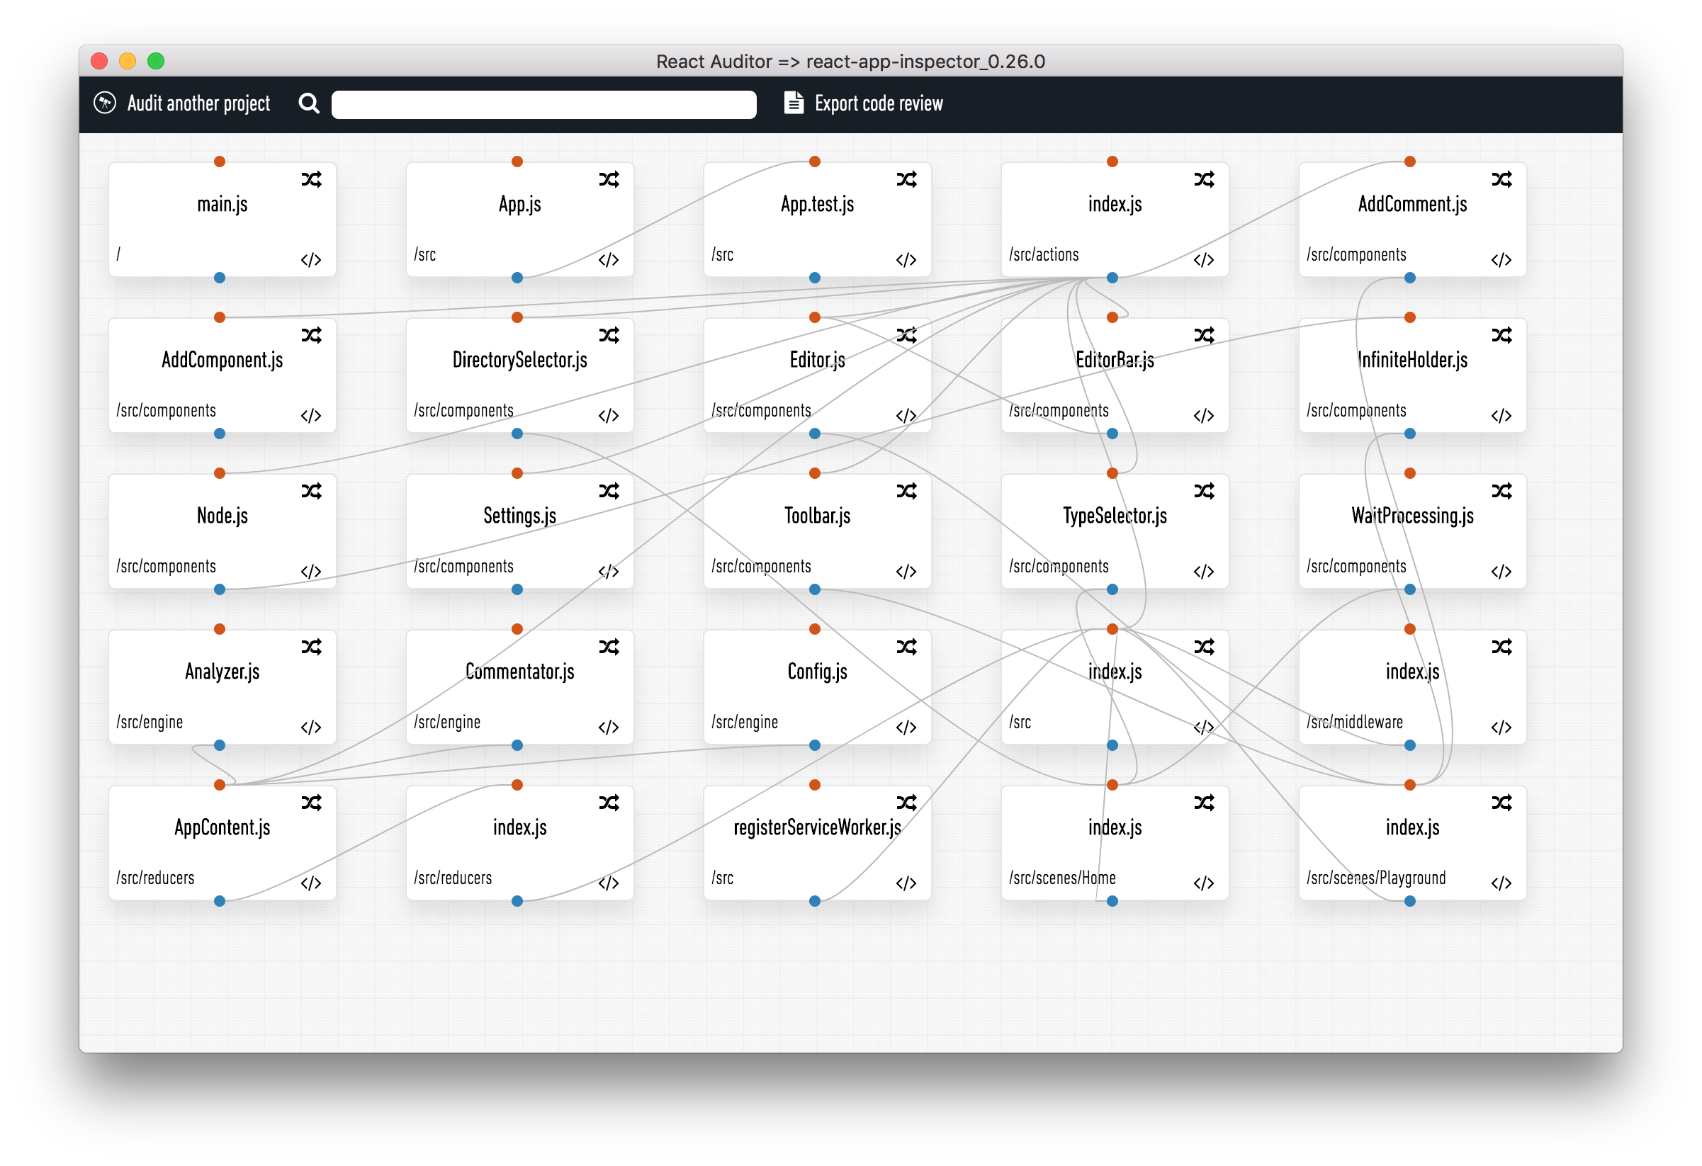
Task: Click orange input port atop main.js
Action: point(220,162)
